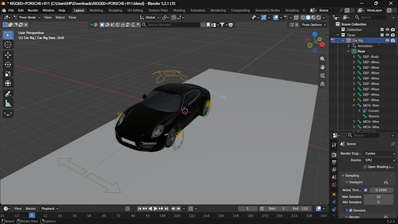Select the Select Box tool

(8, 35)
